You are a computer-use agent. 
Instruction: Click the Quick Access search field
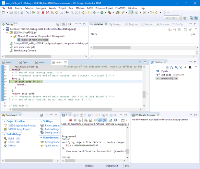click(x=172, y=18)
